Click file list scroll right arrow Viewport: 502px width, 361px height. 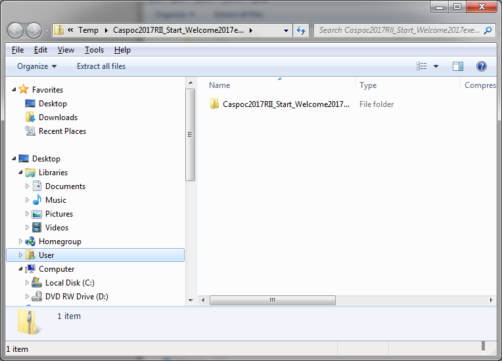click(491, 300)
